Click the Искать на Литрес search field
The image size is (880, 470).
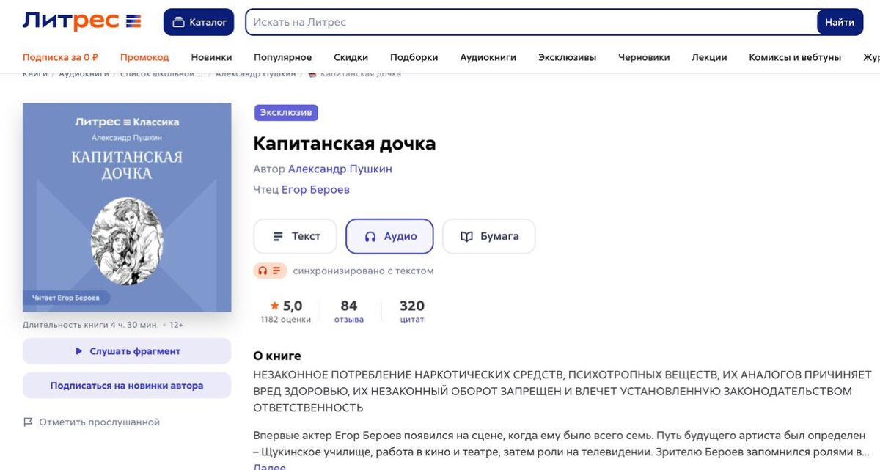tap(513, 21)
